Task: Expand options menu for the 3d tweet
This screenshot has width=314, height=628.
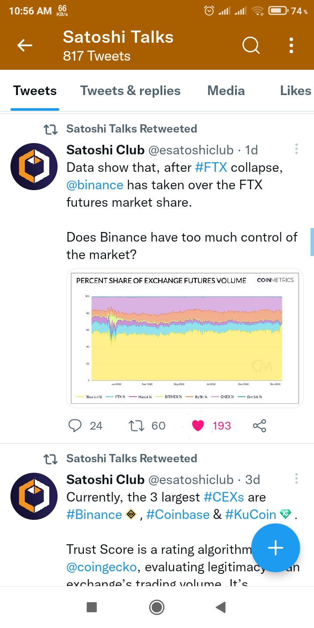Action: click(297, 479)
